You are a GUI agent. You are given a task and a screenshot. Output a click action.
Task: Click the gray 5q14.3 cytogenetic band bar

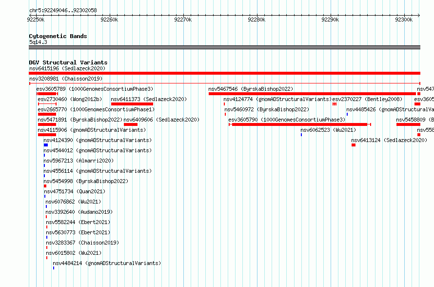(224, 47)
